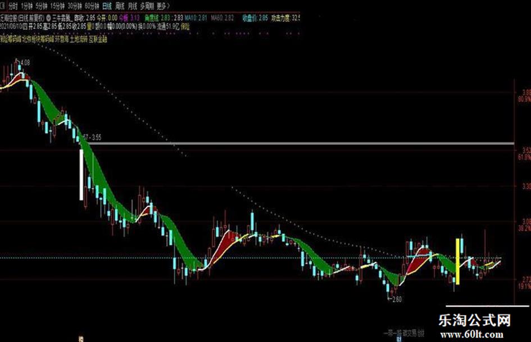Open the 多周期 multi-period view
The image size is (531, 342).
click(x=147, y=6)
